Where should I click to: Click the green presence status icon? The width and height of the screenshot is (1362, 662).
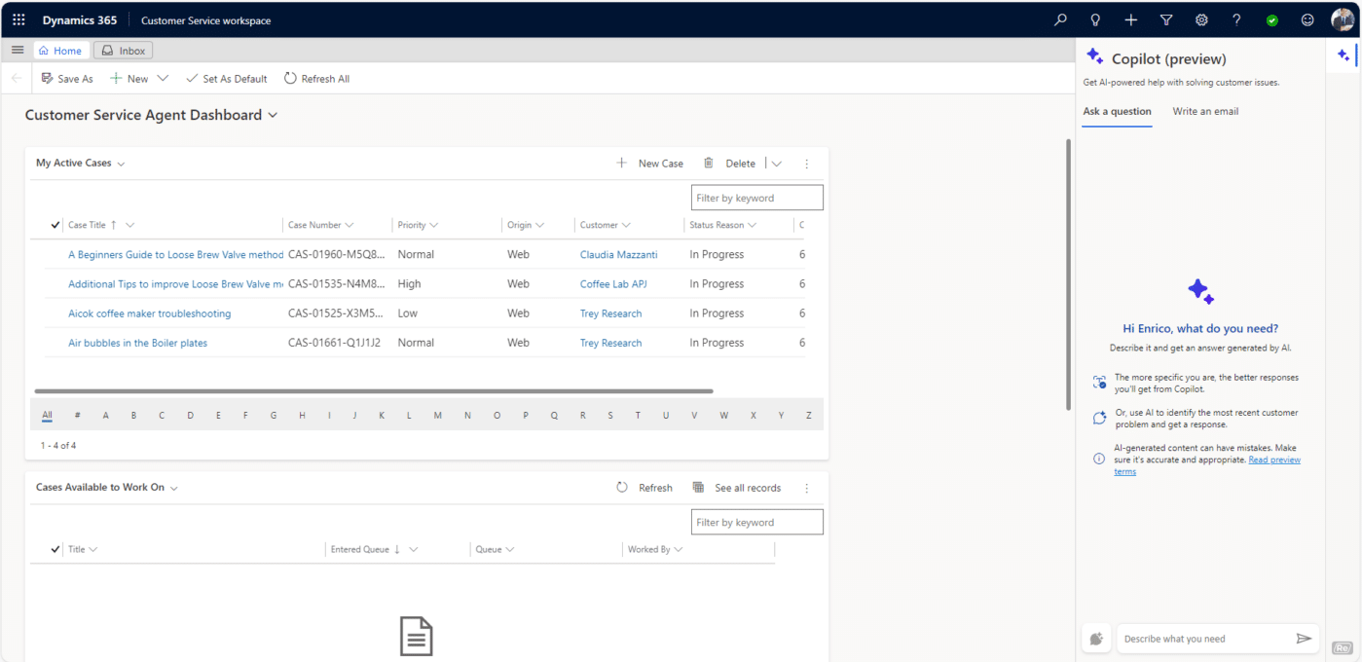(1271, 20)
